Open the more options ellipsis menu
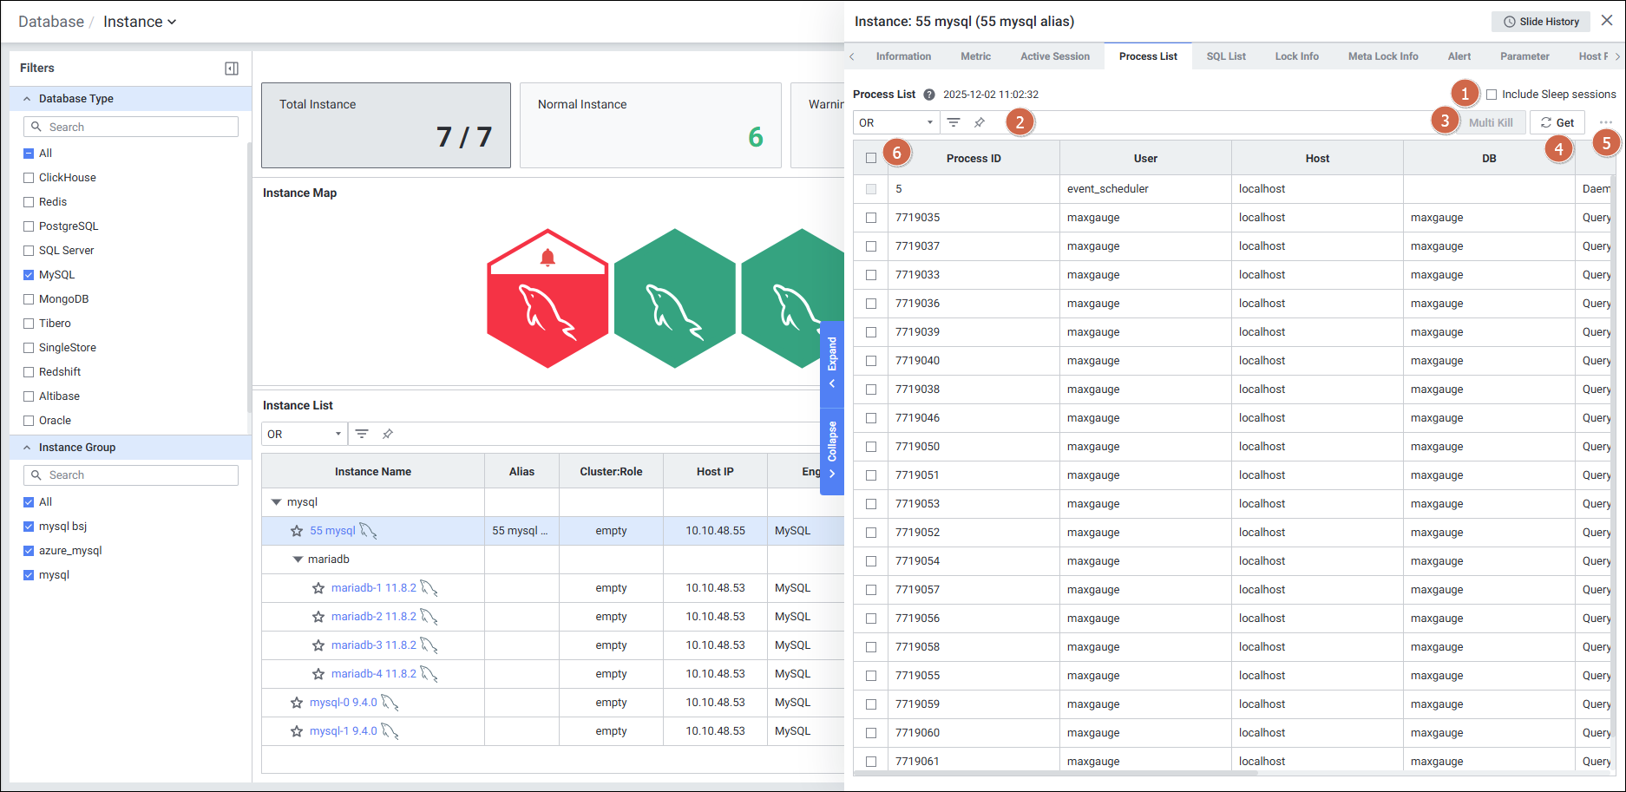Image resolution: width=1626 pixels, height=792 pixels. tap(1606, 123)
